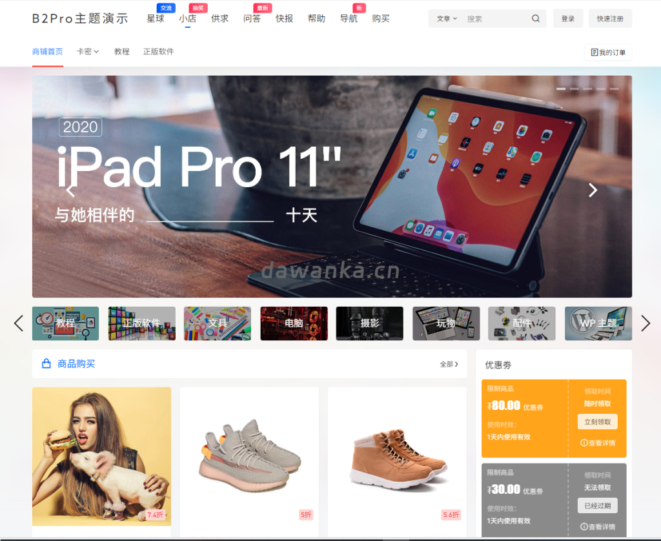Open the 文具 category thumbnail
Viewport: 661px width, 541px height.
click(x=218, y=323)
